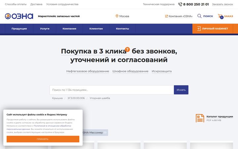Open Условия сотрудничества link
Viewport: 238px width, 149px height.
coord(62,4)
